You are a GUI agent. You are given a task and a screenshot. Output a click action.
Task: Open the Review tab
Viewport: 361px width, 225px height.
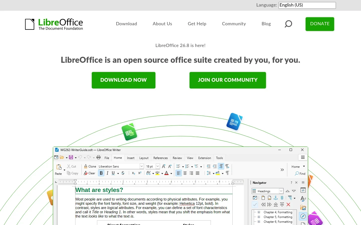[x=177, y=158]
